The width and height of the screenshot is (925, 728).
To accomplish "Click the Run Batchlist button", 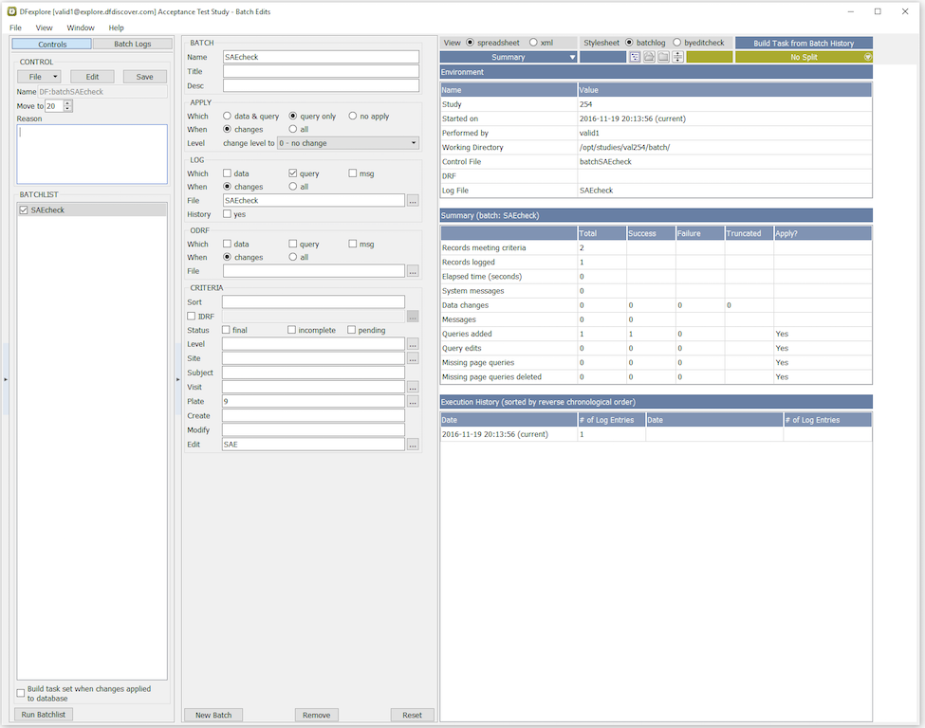I will tap(44, 715).
